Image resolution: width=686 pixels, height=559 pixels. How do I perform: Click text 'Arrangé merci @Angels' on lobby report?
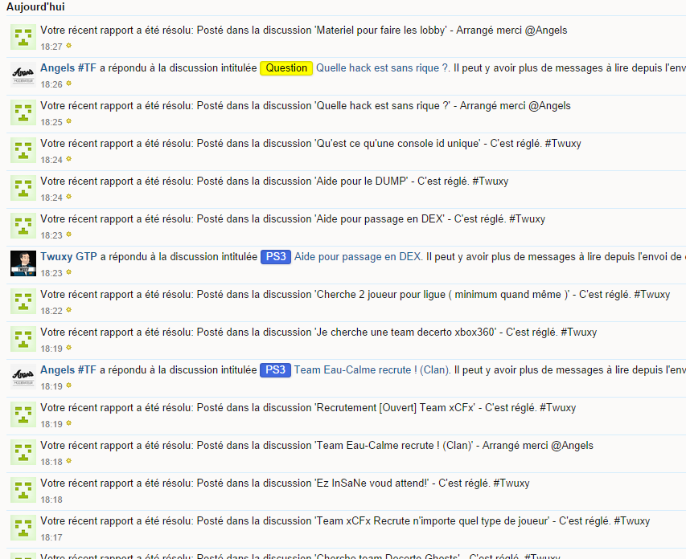pyautogui.click(x=511, y=31)
